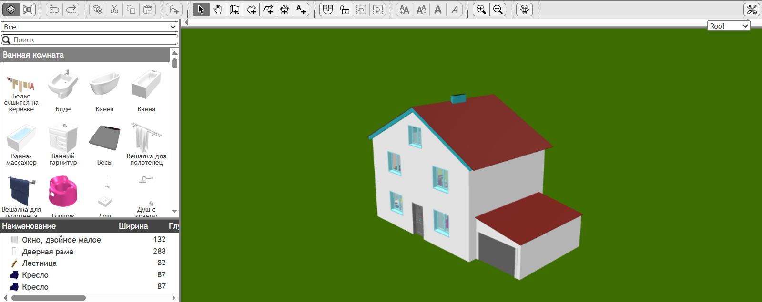Screen dimensions: 762x302
Task: Sort by the 'Наименование' column header
Action: coord(29,226)
